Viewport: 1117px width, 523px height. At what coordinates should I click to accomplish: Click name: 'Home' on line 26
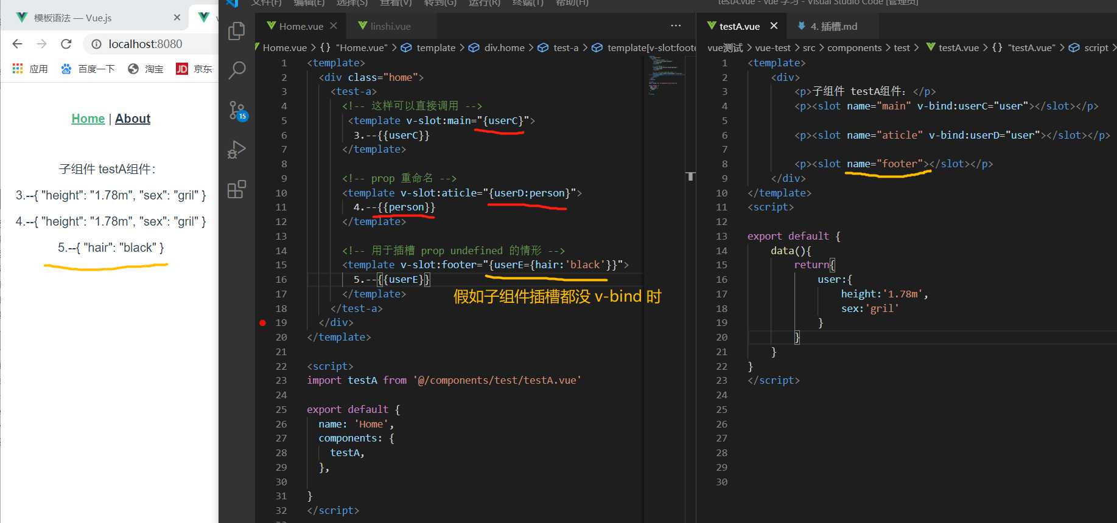point(356,424)
